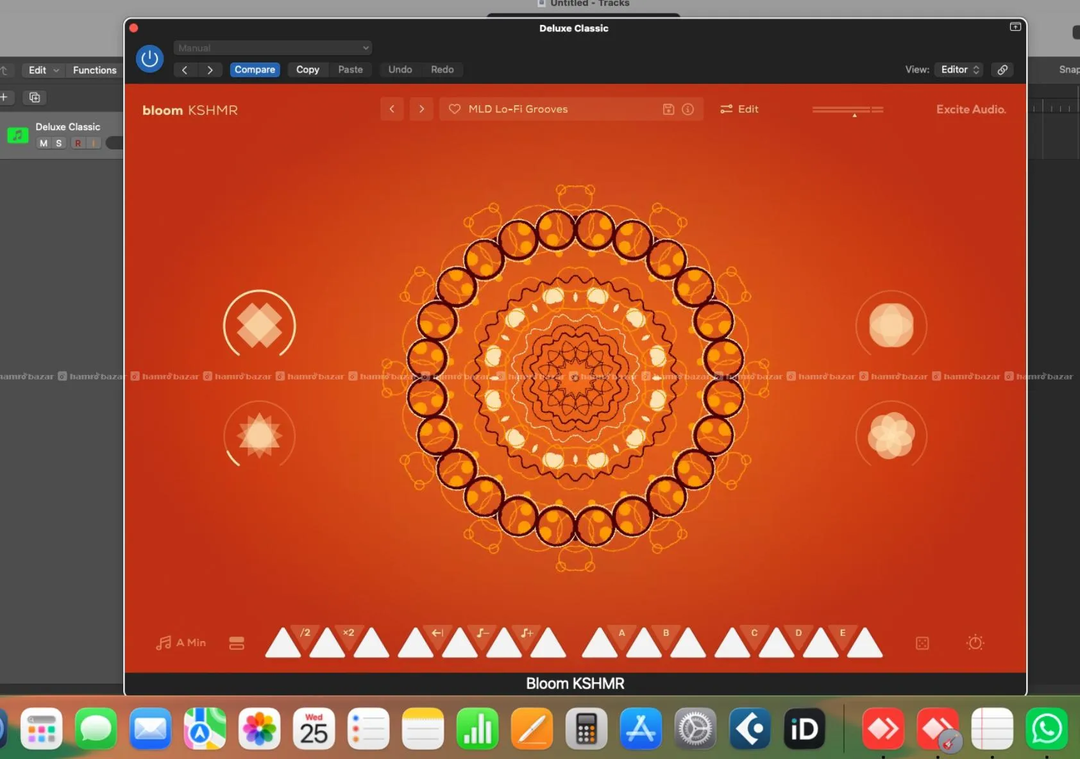Click the central mandala visualizer
This screenshot has height=759, width=1080.
coord(575,377)
